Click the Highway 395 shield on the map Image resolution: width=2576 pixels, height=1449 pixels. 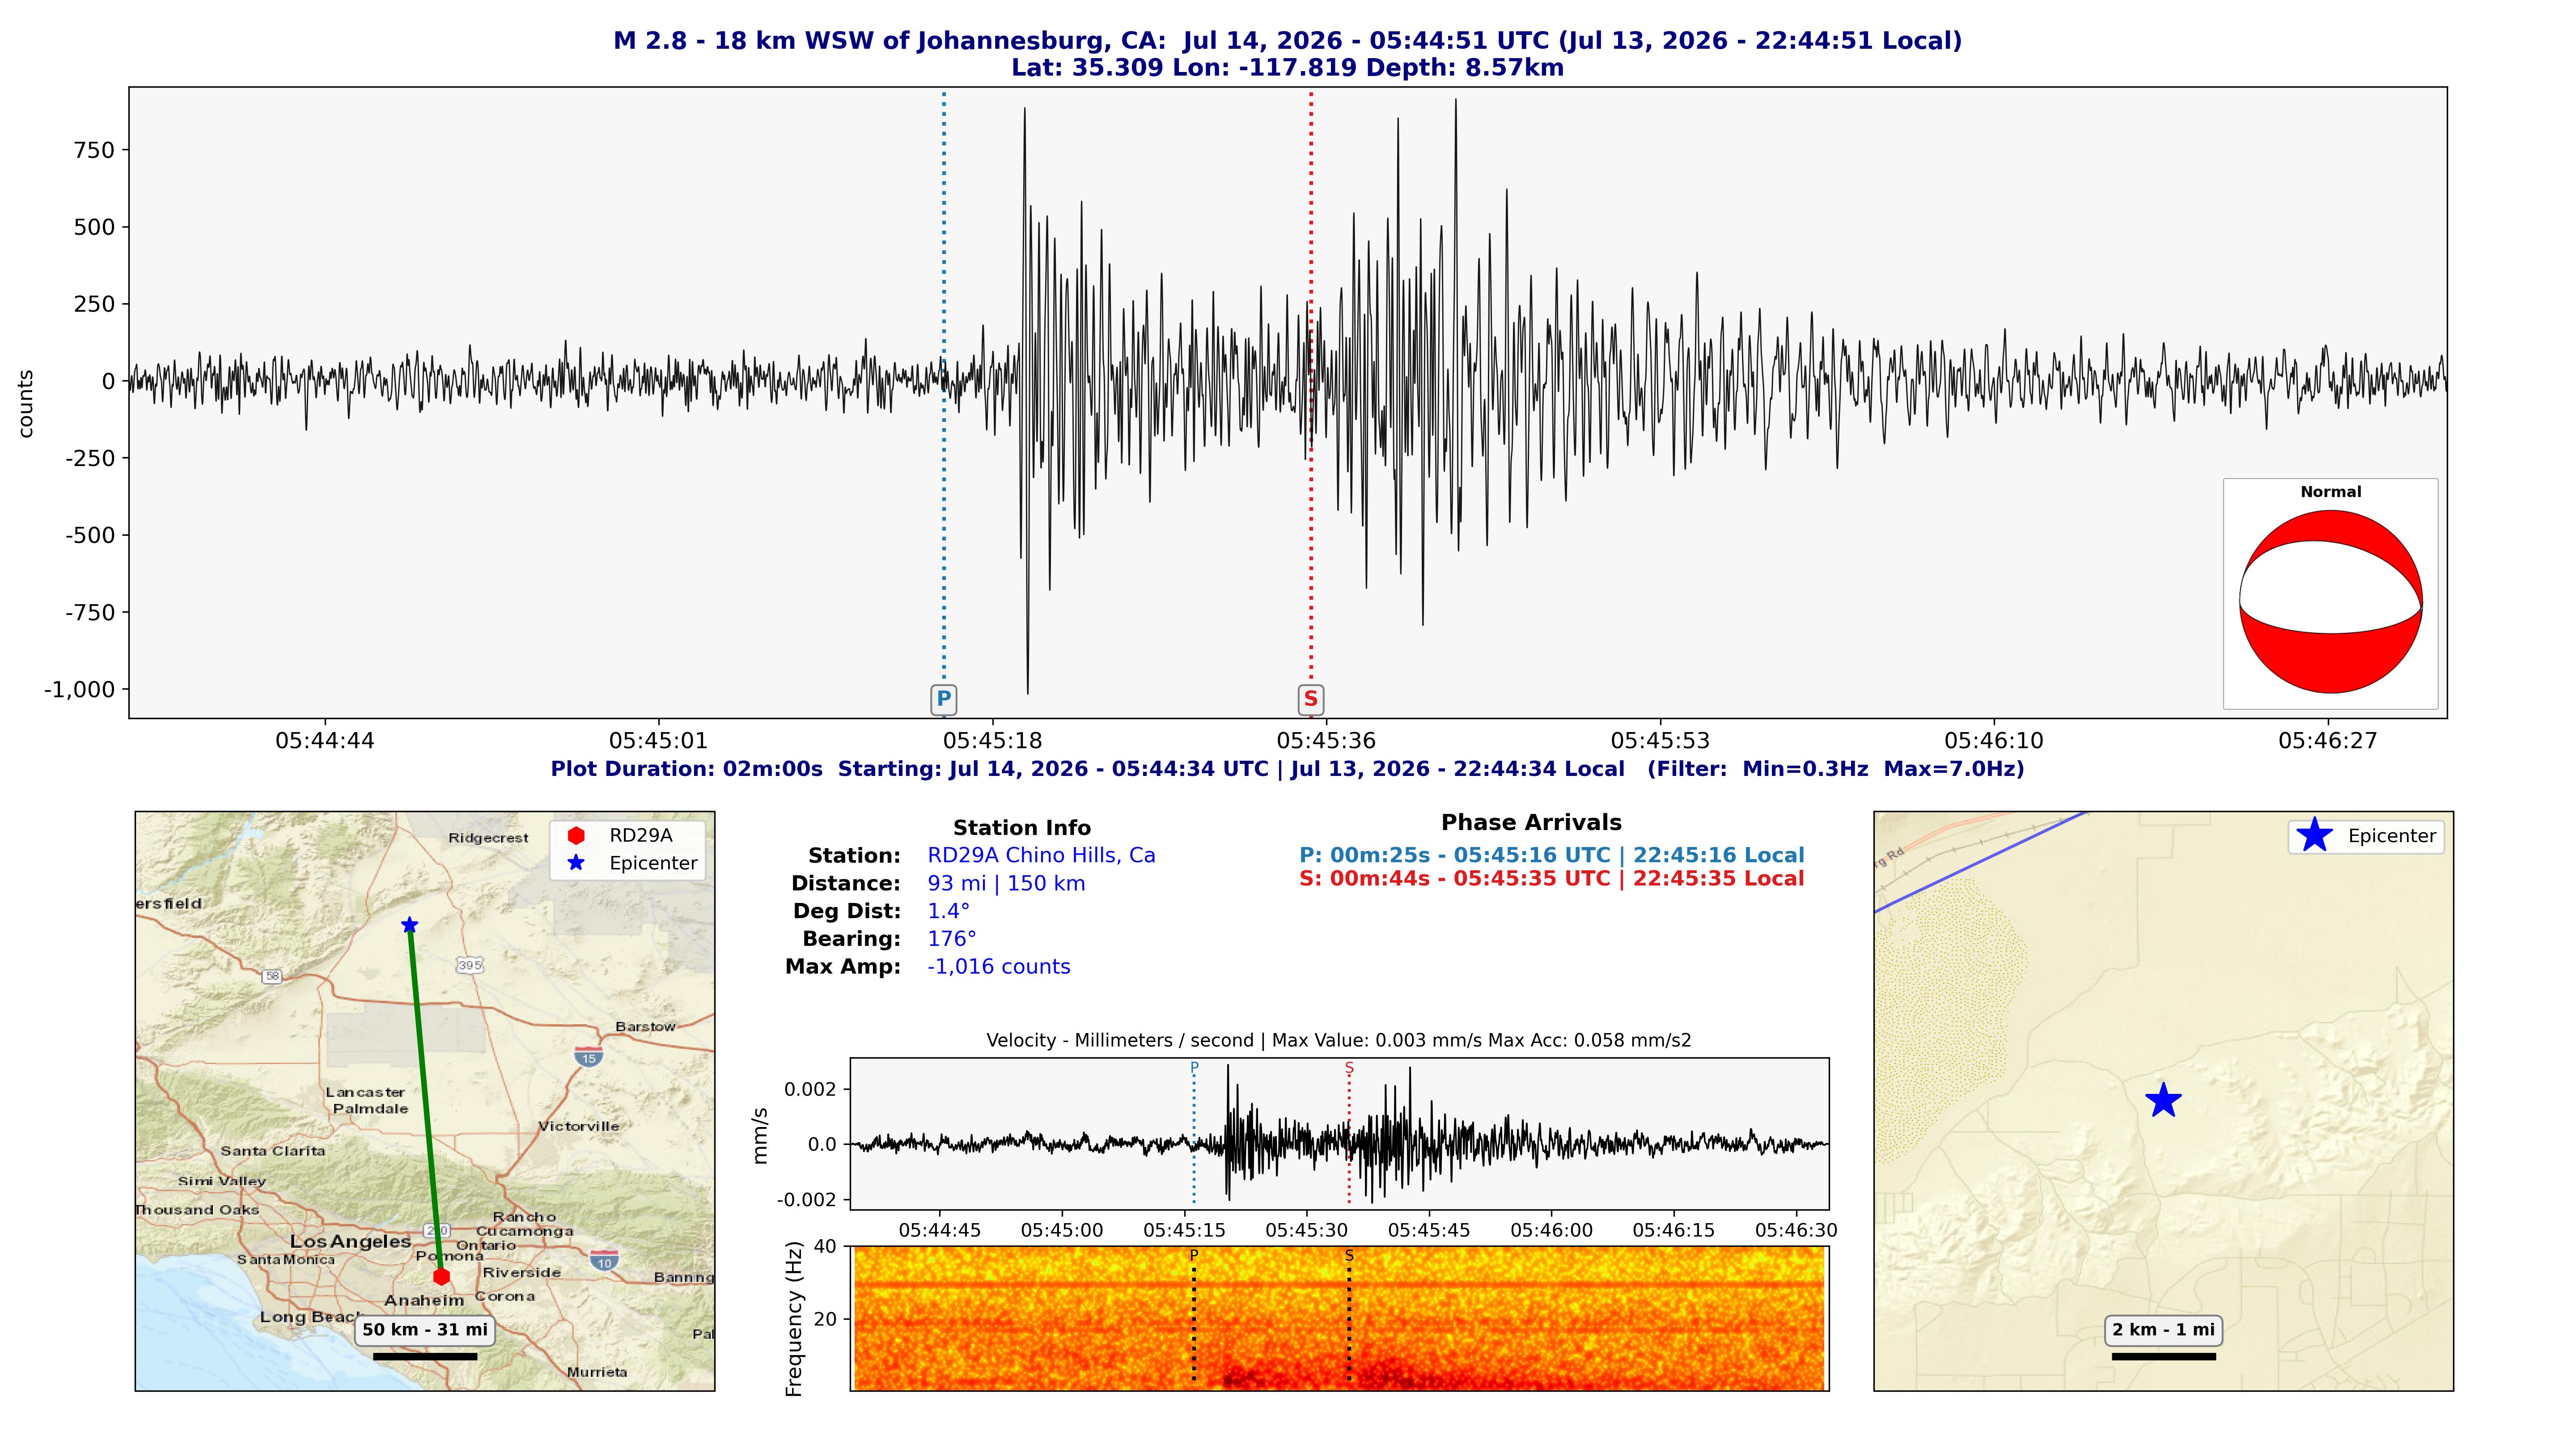pyautogui.click(x=469, y=965)
